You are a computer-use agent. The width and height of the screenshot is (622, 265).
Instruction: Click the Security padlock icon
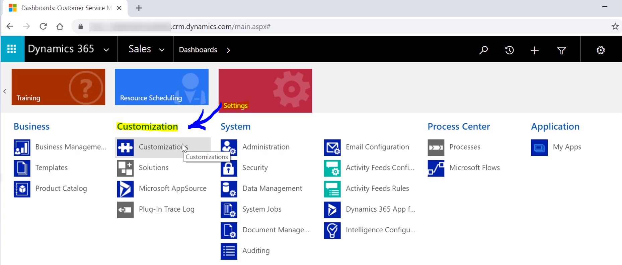pos(229,168)
